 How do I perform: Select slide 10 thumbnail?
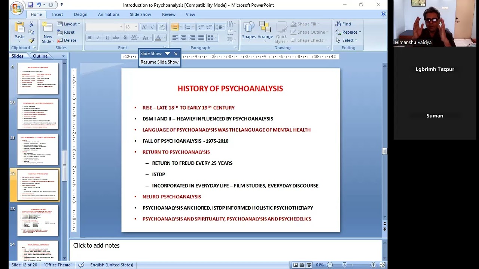point(38,114)
